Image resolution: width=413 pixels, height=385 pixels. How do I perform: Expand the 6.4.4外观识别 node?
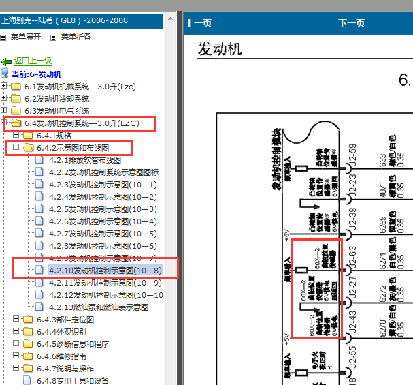(16, 331)
